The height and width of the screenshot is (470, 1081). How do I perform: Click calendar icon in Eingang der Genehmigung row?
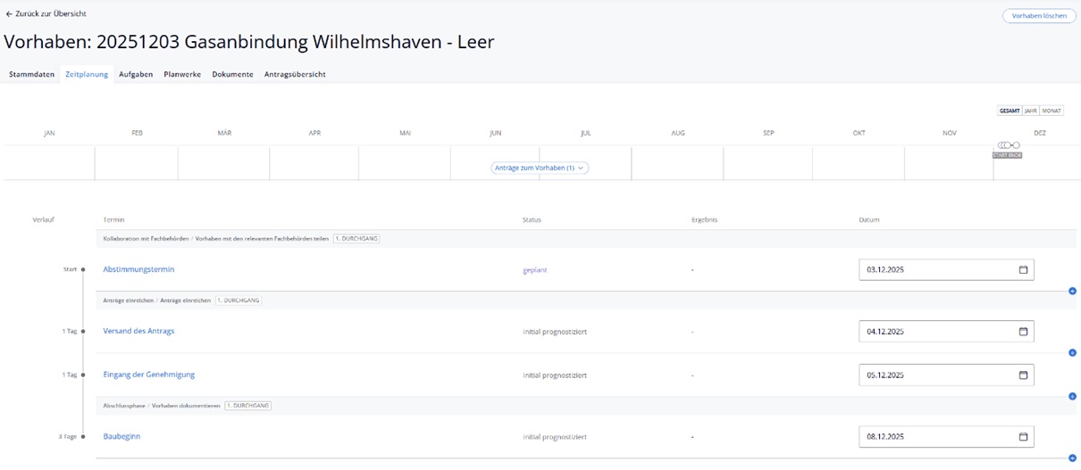[x=1023, y=375]
